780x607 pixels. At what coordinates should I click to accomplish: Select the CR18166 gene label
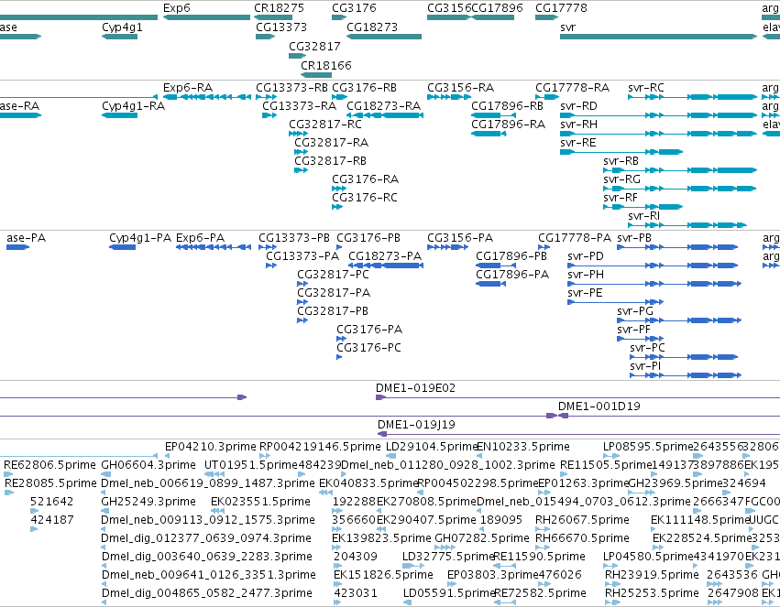coord(326,66)
